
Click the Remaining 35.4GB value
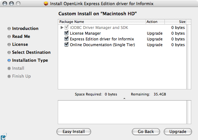[160, 94]
